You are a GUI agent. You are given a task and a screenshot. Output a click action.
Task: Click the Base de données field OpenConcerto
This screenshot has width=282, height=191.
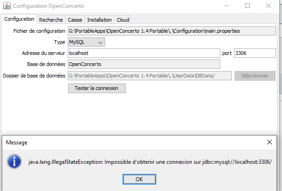[171, 64]
